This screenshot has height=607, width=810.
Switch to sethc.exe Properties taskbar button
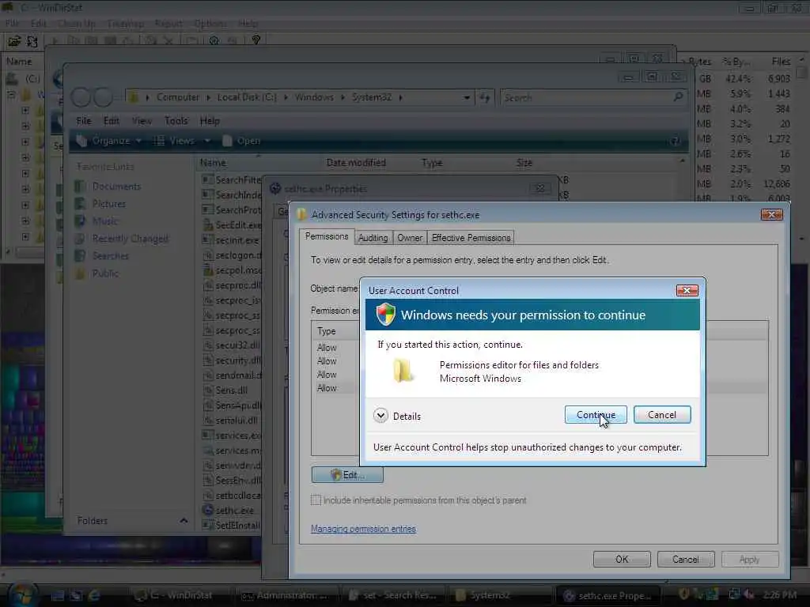607,596
